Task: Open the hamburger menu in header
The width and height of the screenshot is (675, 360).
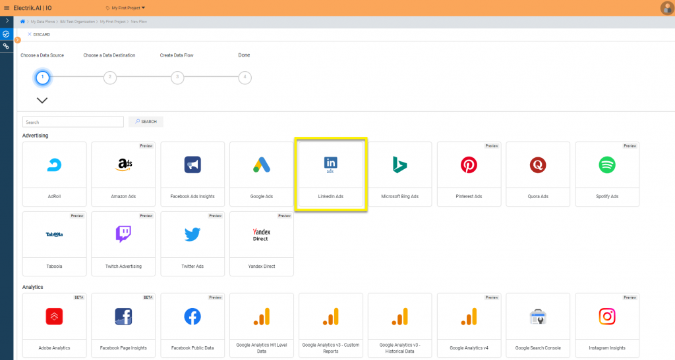Action: tap(7, 8)
